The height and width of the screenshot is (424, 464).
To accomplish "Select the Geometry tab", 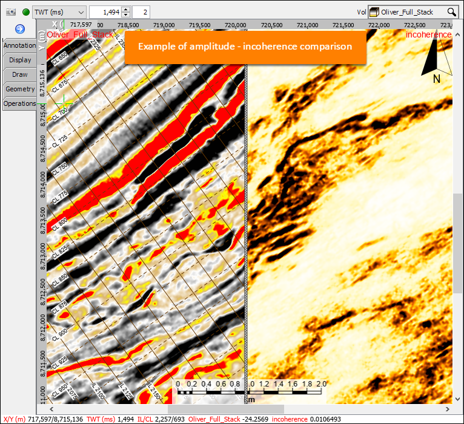I will pyautogui.click(x=19, y=89).
